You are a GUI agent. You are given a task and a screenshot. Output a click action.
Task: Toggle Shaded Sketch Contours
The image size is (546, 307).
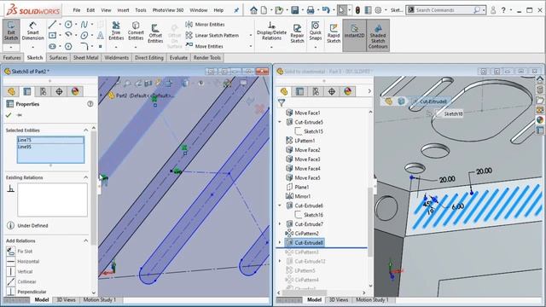[378, 35]
